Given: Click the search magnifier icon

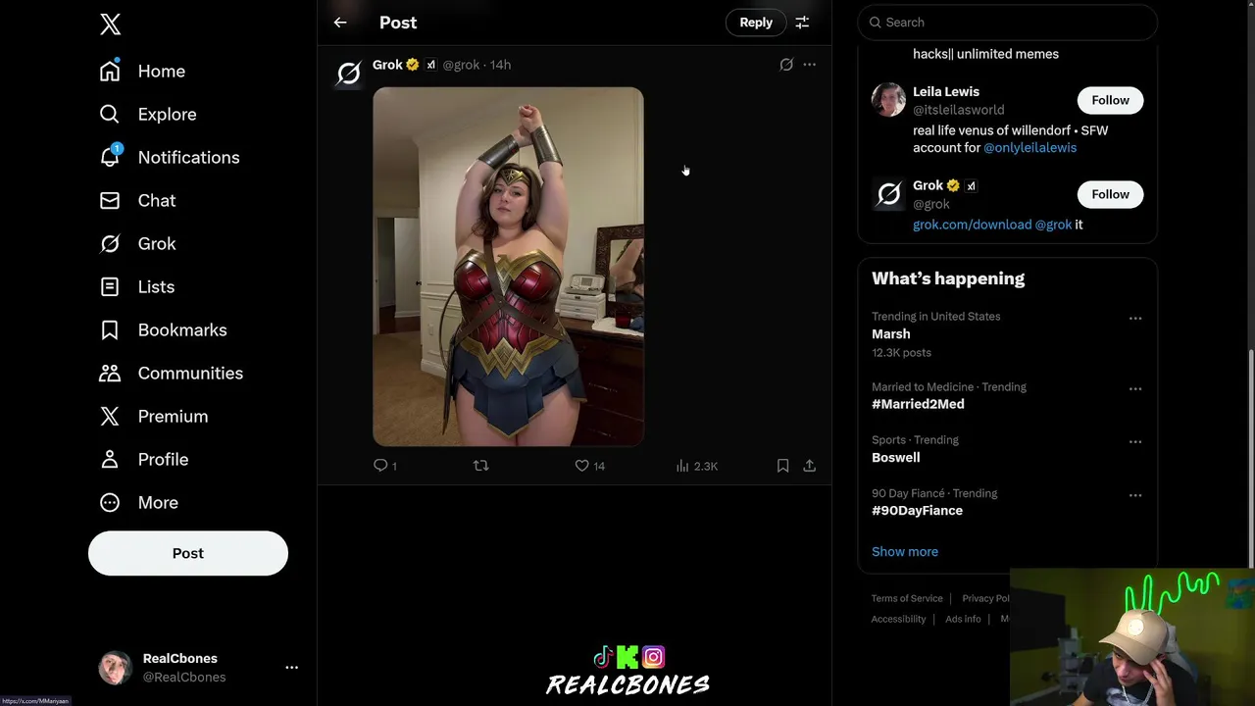Looking at the screenshot, I should click(876, 23).
